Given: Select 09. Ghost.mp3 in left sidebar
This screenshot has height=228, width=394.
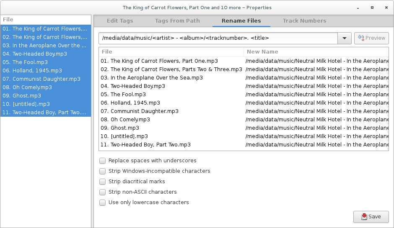Looking at the screenshot, I should point(27,96).
